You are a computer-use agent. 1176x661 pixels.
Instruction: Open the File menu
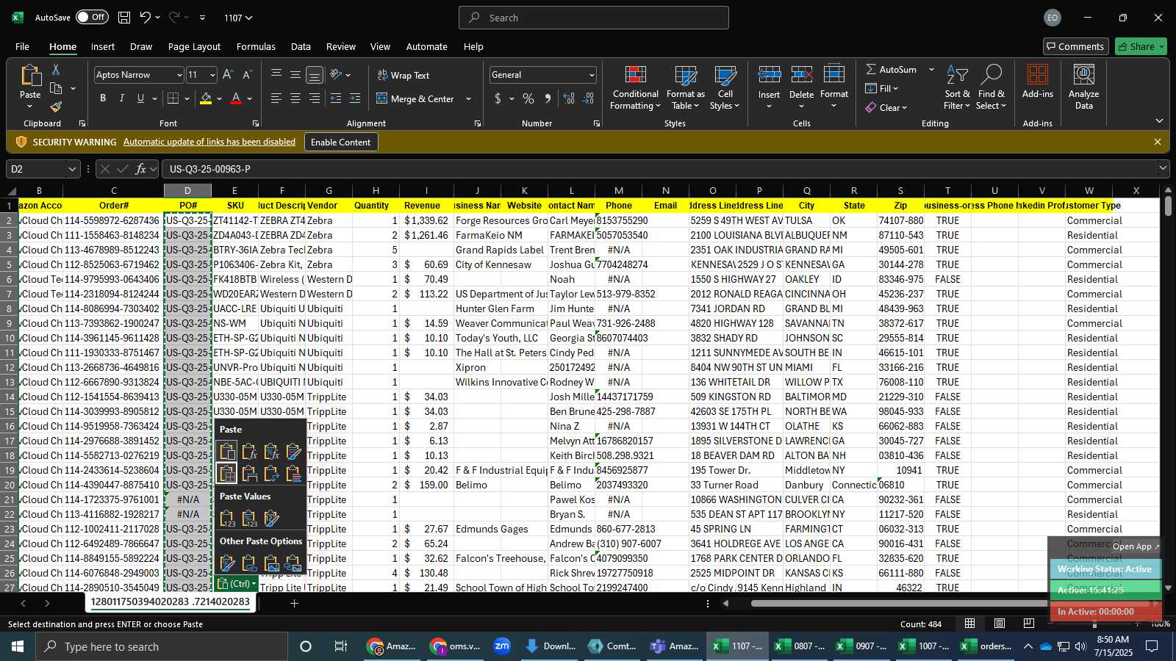click(x=23, y=46)
